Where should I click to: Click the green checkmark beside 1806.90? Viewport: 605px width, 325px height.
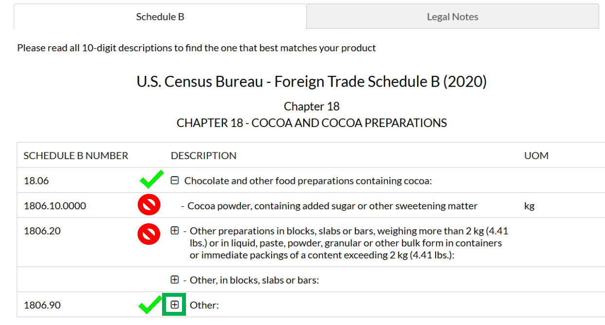[x=150, y=306]
